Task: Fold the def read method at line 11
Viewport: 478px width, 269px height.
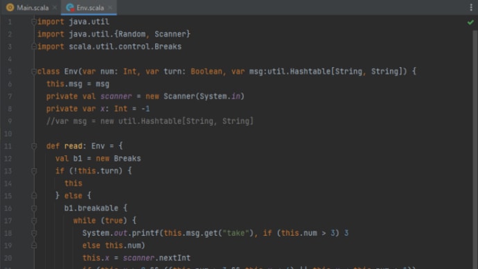Action: tap(34, 146)
